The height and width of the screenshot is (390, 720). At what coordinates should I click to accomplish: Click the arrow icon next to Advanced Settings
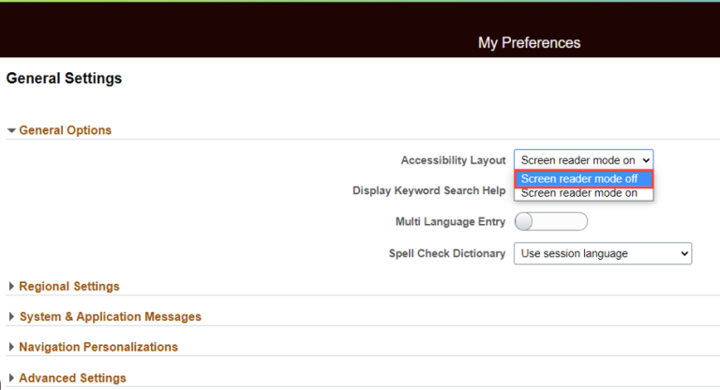11,378
